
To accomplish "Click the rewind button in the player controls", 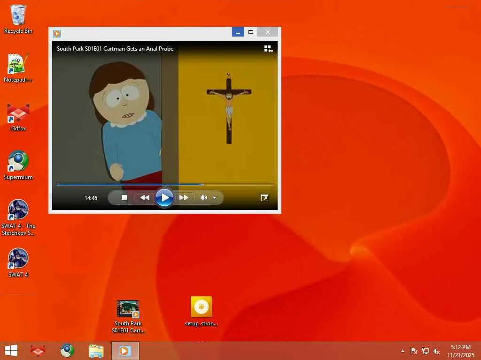I will click(145, 198).
